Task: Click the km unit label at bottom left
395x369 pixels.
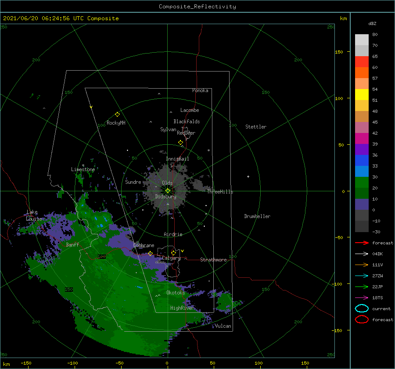Action: pyautogui.click(x=6, y=364)
